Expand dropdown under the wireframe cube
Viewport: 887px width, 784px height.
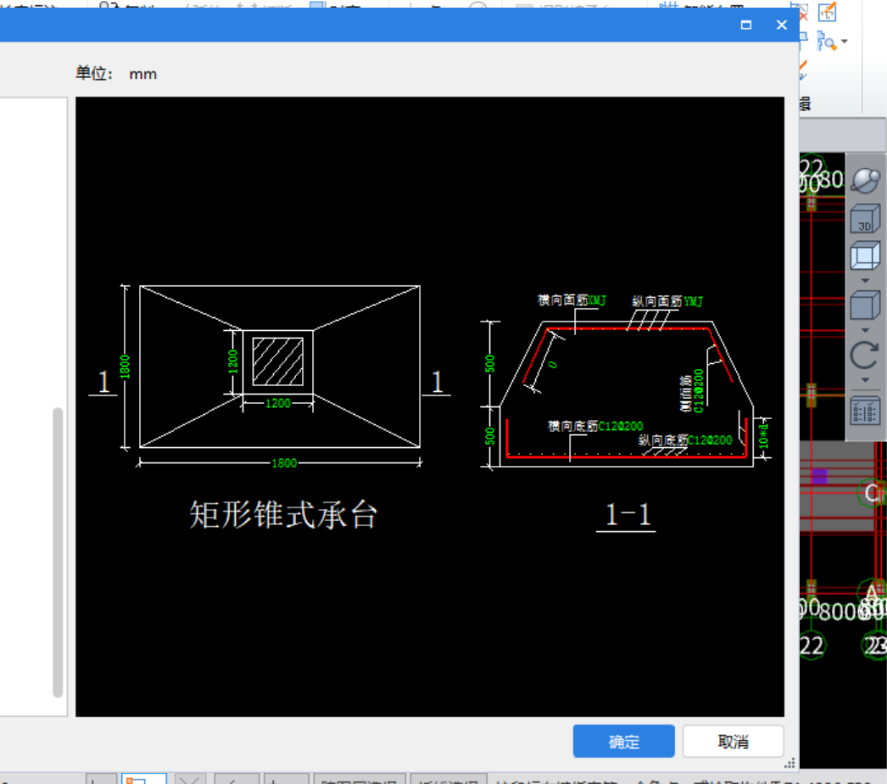tap(865, 280)
